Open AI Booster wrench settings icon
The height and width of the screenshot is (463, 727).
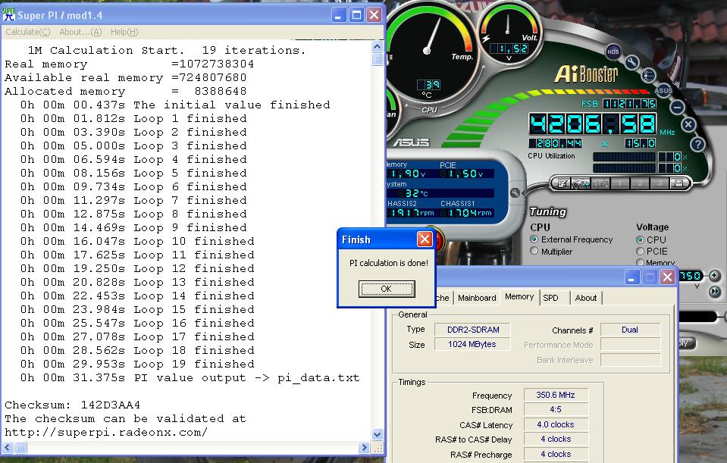(x=632, y=61)
